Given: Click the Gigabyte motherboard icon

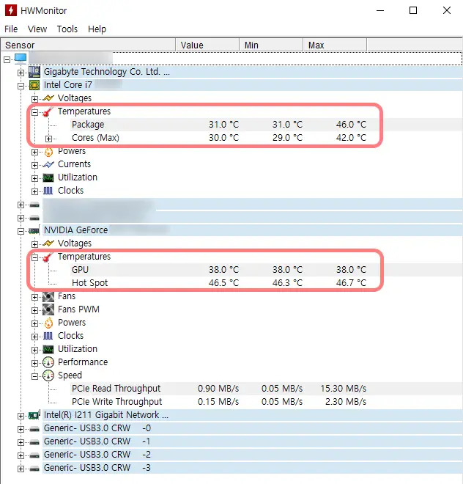Looking at the screenshot, I should point(34,72).
